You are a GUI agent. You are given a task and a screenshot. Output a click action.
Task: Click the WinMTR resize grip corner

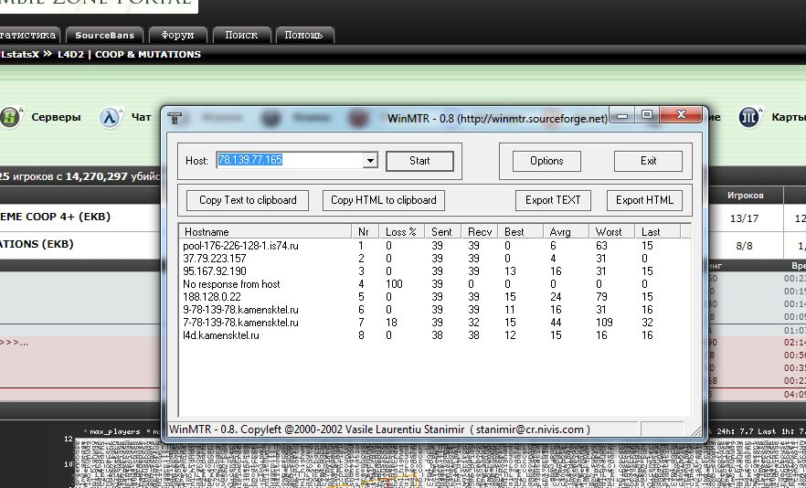tap(696, 431)
